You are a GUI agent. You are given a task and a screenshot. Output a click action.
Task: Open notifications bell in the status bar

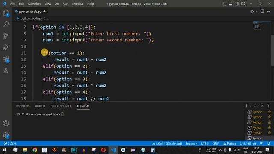tap(268, 143)
